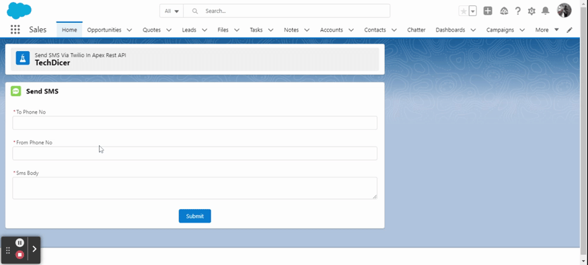Viewport: 588px width, 265px height.
Task: Click the pencil to edit the navigation bar
Action: pos(570,30)
